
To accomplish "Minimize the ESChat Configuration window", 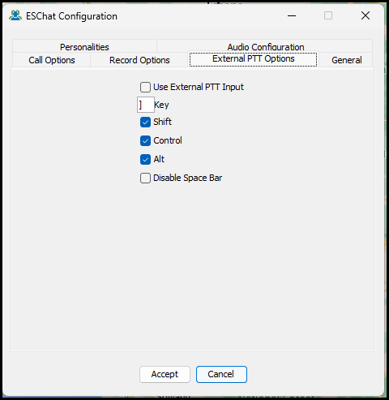I will [292, 15].
